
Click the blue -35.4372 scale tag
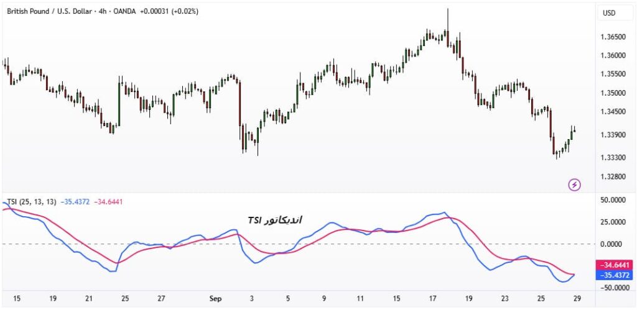(614, 275)
